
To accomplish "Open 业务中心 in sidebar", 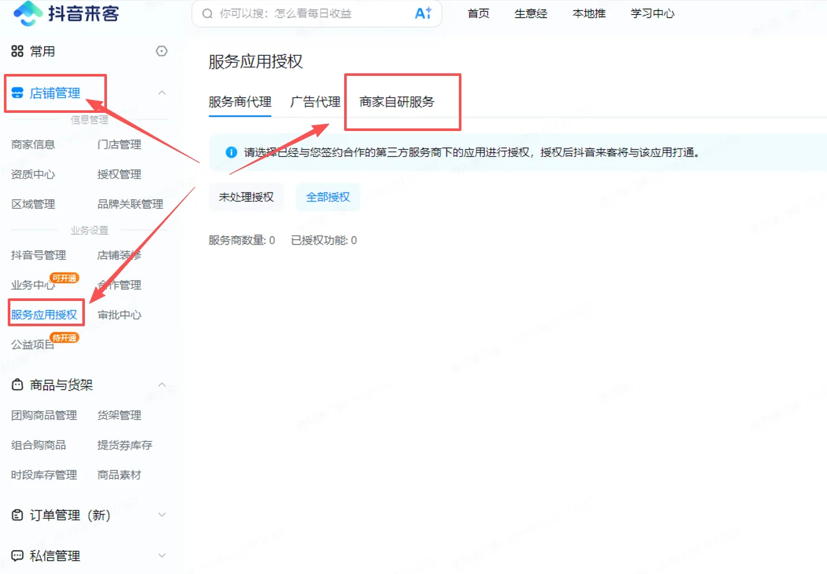I will click(33, 285).
